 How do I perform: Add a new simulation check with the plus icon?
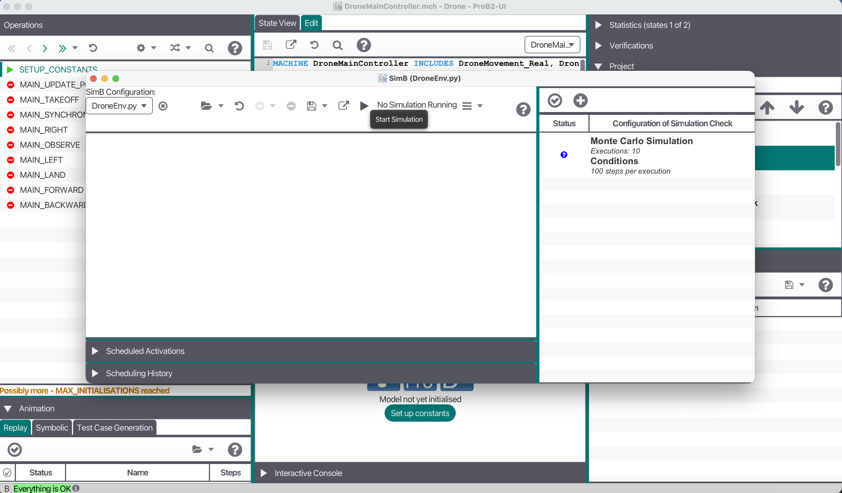580,100
